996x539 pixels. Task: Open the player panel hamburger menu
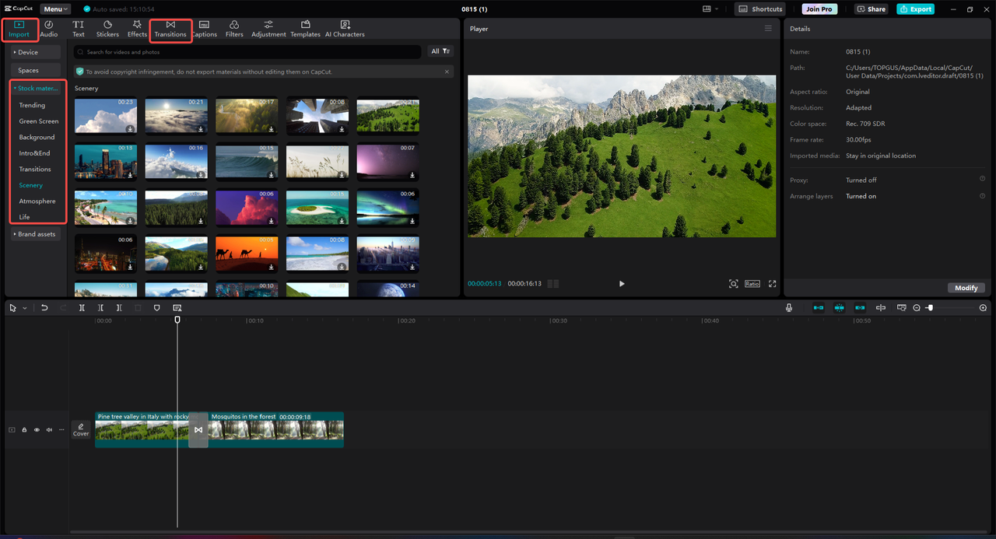(768, 28)
